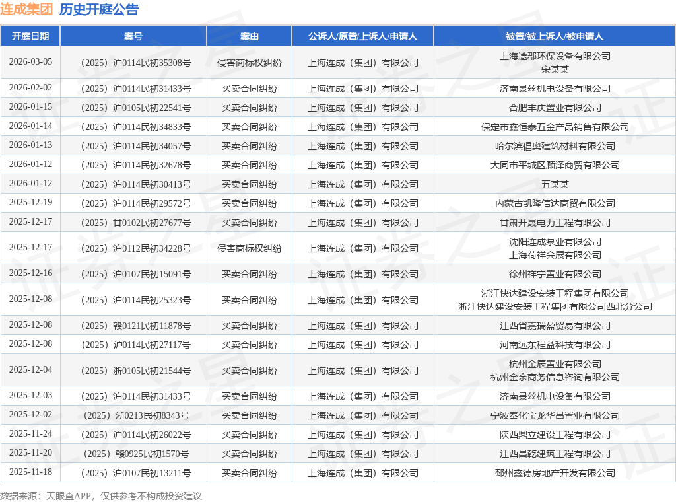
Task: Click defendant 江西昌乾建筑工程有限公司
Action: click(x=555, y=454)
